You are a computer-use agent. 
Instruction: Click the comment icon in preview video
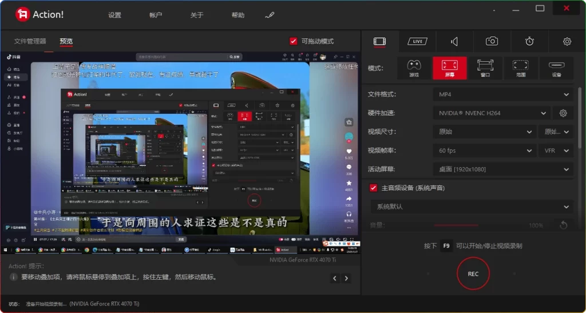click(x=349, y=167)
